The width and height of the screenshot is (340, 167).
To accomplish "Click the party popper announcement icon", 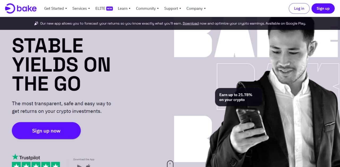I will click(36, 23).
